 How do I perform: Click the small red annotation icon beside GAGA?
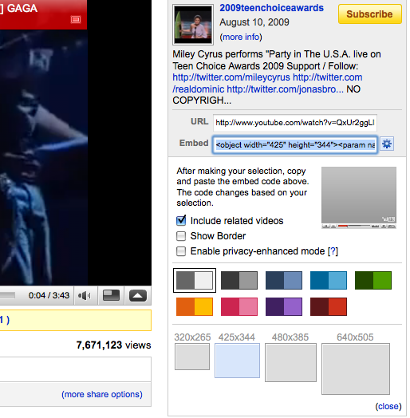76,20
